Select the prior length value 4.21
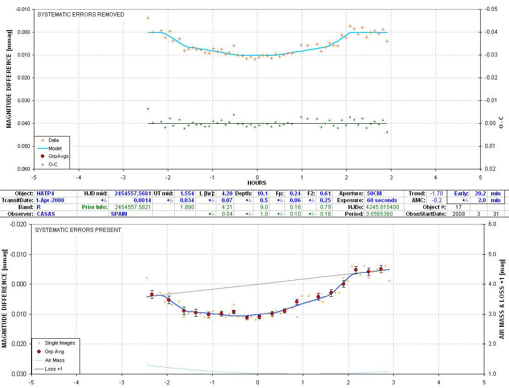The width and height of the screenshot is (509, 388). tap(227, 207)
